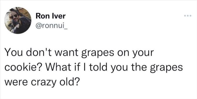Screen dimensions: 197x99
Task: Click the rightmost dot of the options icon
Action: pyautogui.click(x=190, y=16)
